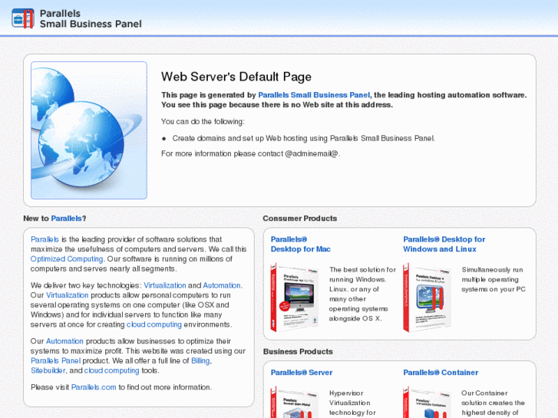The image size is (558, 418).
Task: Follow the Billing link
Action: pos(200,360)
